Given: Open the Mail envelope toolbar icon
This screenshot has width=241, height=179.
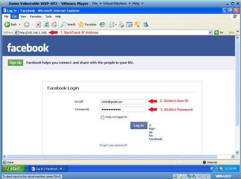Looking at the screenshot, I should coord(112,24).
